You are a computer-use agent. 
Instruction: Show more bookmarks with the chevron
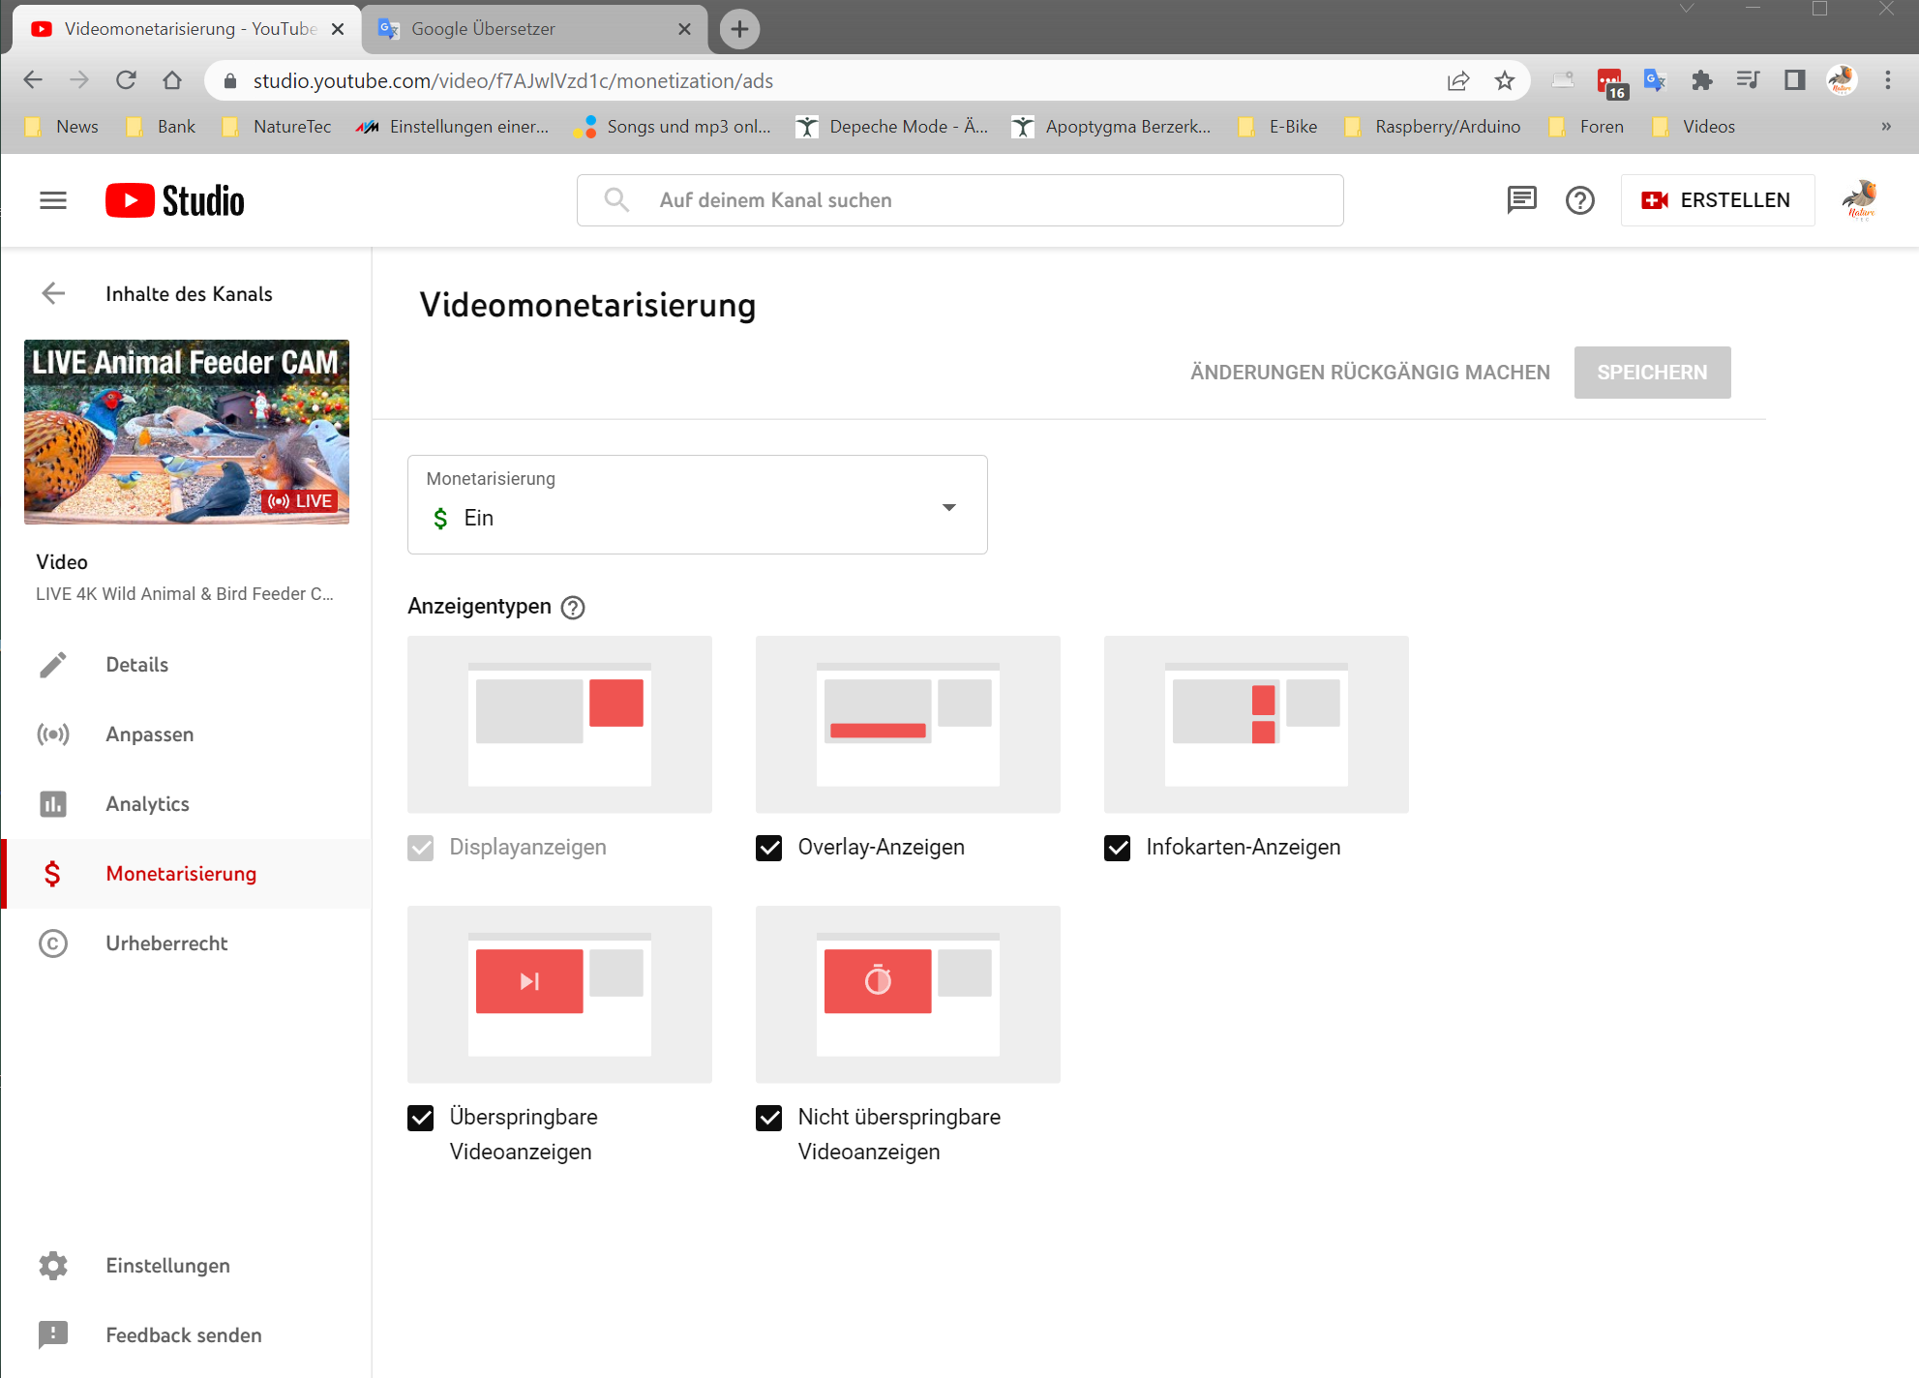click(x=1885, y=127)
